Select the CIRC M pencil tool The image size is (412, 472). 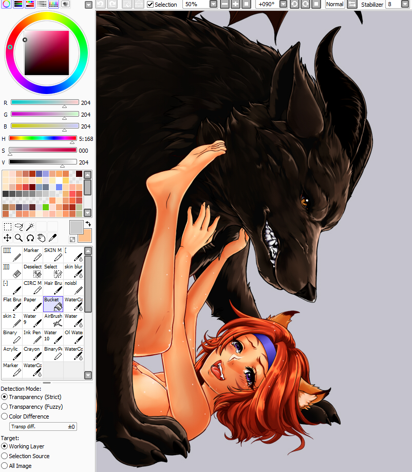pos(32,287)
